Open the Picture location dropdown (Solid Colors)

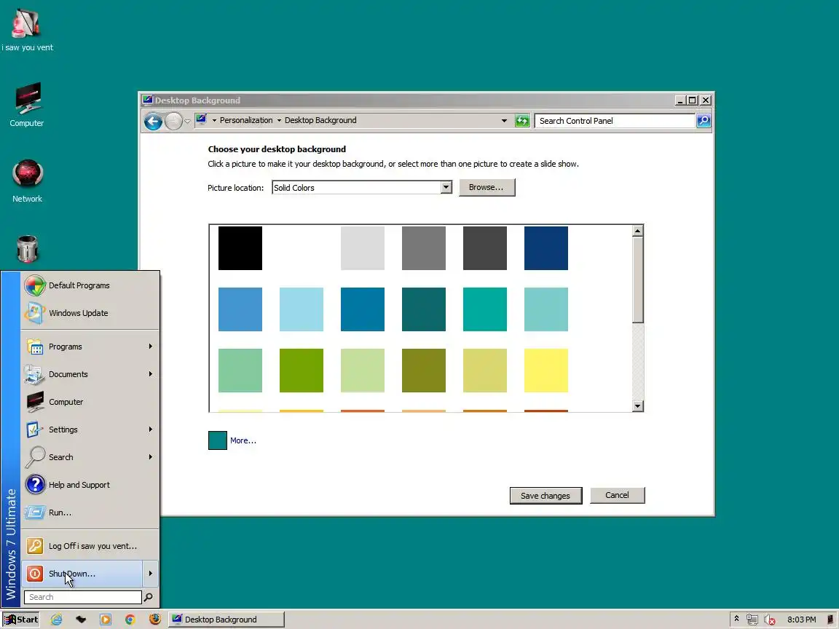pos(446,187)
